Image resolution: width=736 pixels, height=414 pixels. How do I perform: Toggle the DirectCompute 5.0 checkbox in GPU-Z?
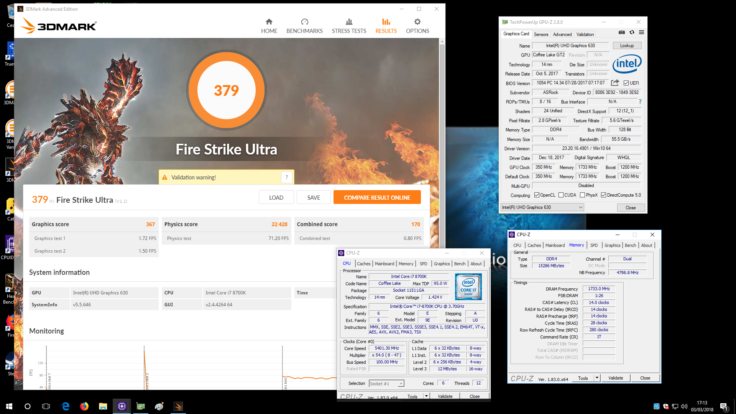[x=604, y=195]
